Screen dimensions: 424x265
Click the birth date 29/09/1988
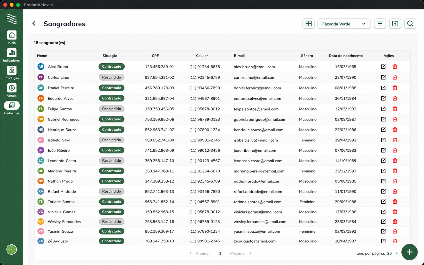pyautogui.click(x=345, y=202)
